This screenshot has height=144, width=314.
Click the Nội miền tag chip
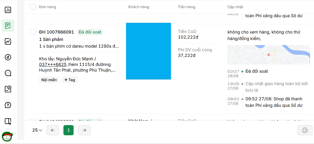[x=49, y=80]
